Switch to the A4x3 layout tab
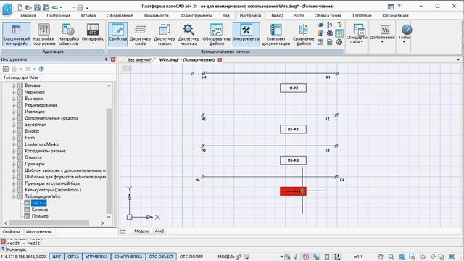464x261 pixels. (x=159, y=231)
